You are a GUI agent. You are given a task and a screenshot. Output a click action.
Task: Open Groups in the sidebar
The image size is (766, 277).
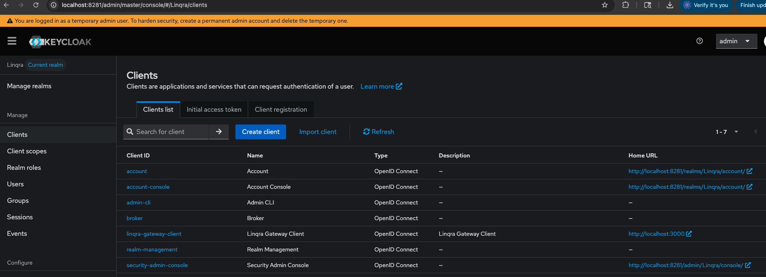point(18,201)
